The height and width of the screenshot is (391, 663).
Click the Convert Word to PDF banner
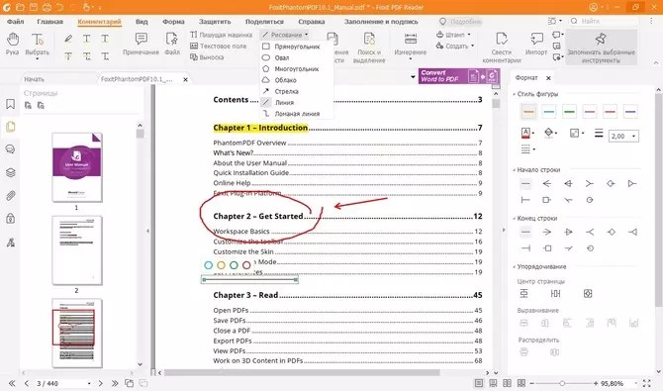coord(458,76)
